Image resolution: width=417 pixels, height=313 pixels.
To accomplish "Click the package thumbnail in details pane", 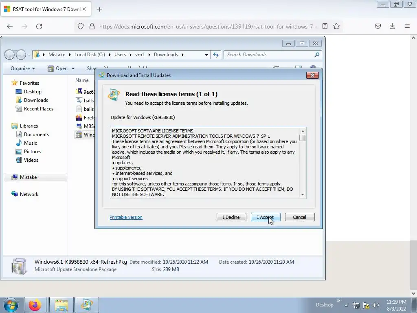I will 19,266.
